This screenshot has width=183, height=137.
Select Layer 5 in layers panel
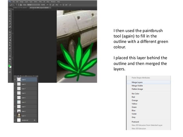(26, 98)
